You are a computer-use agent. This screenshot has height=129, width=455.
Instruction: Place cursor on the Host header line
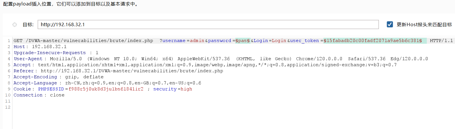tap(40, 47)
